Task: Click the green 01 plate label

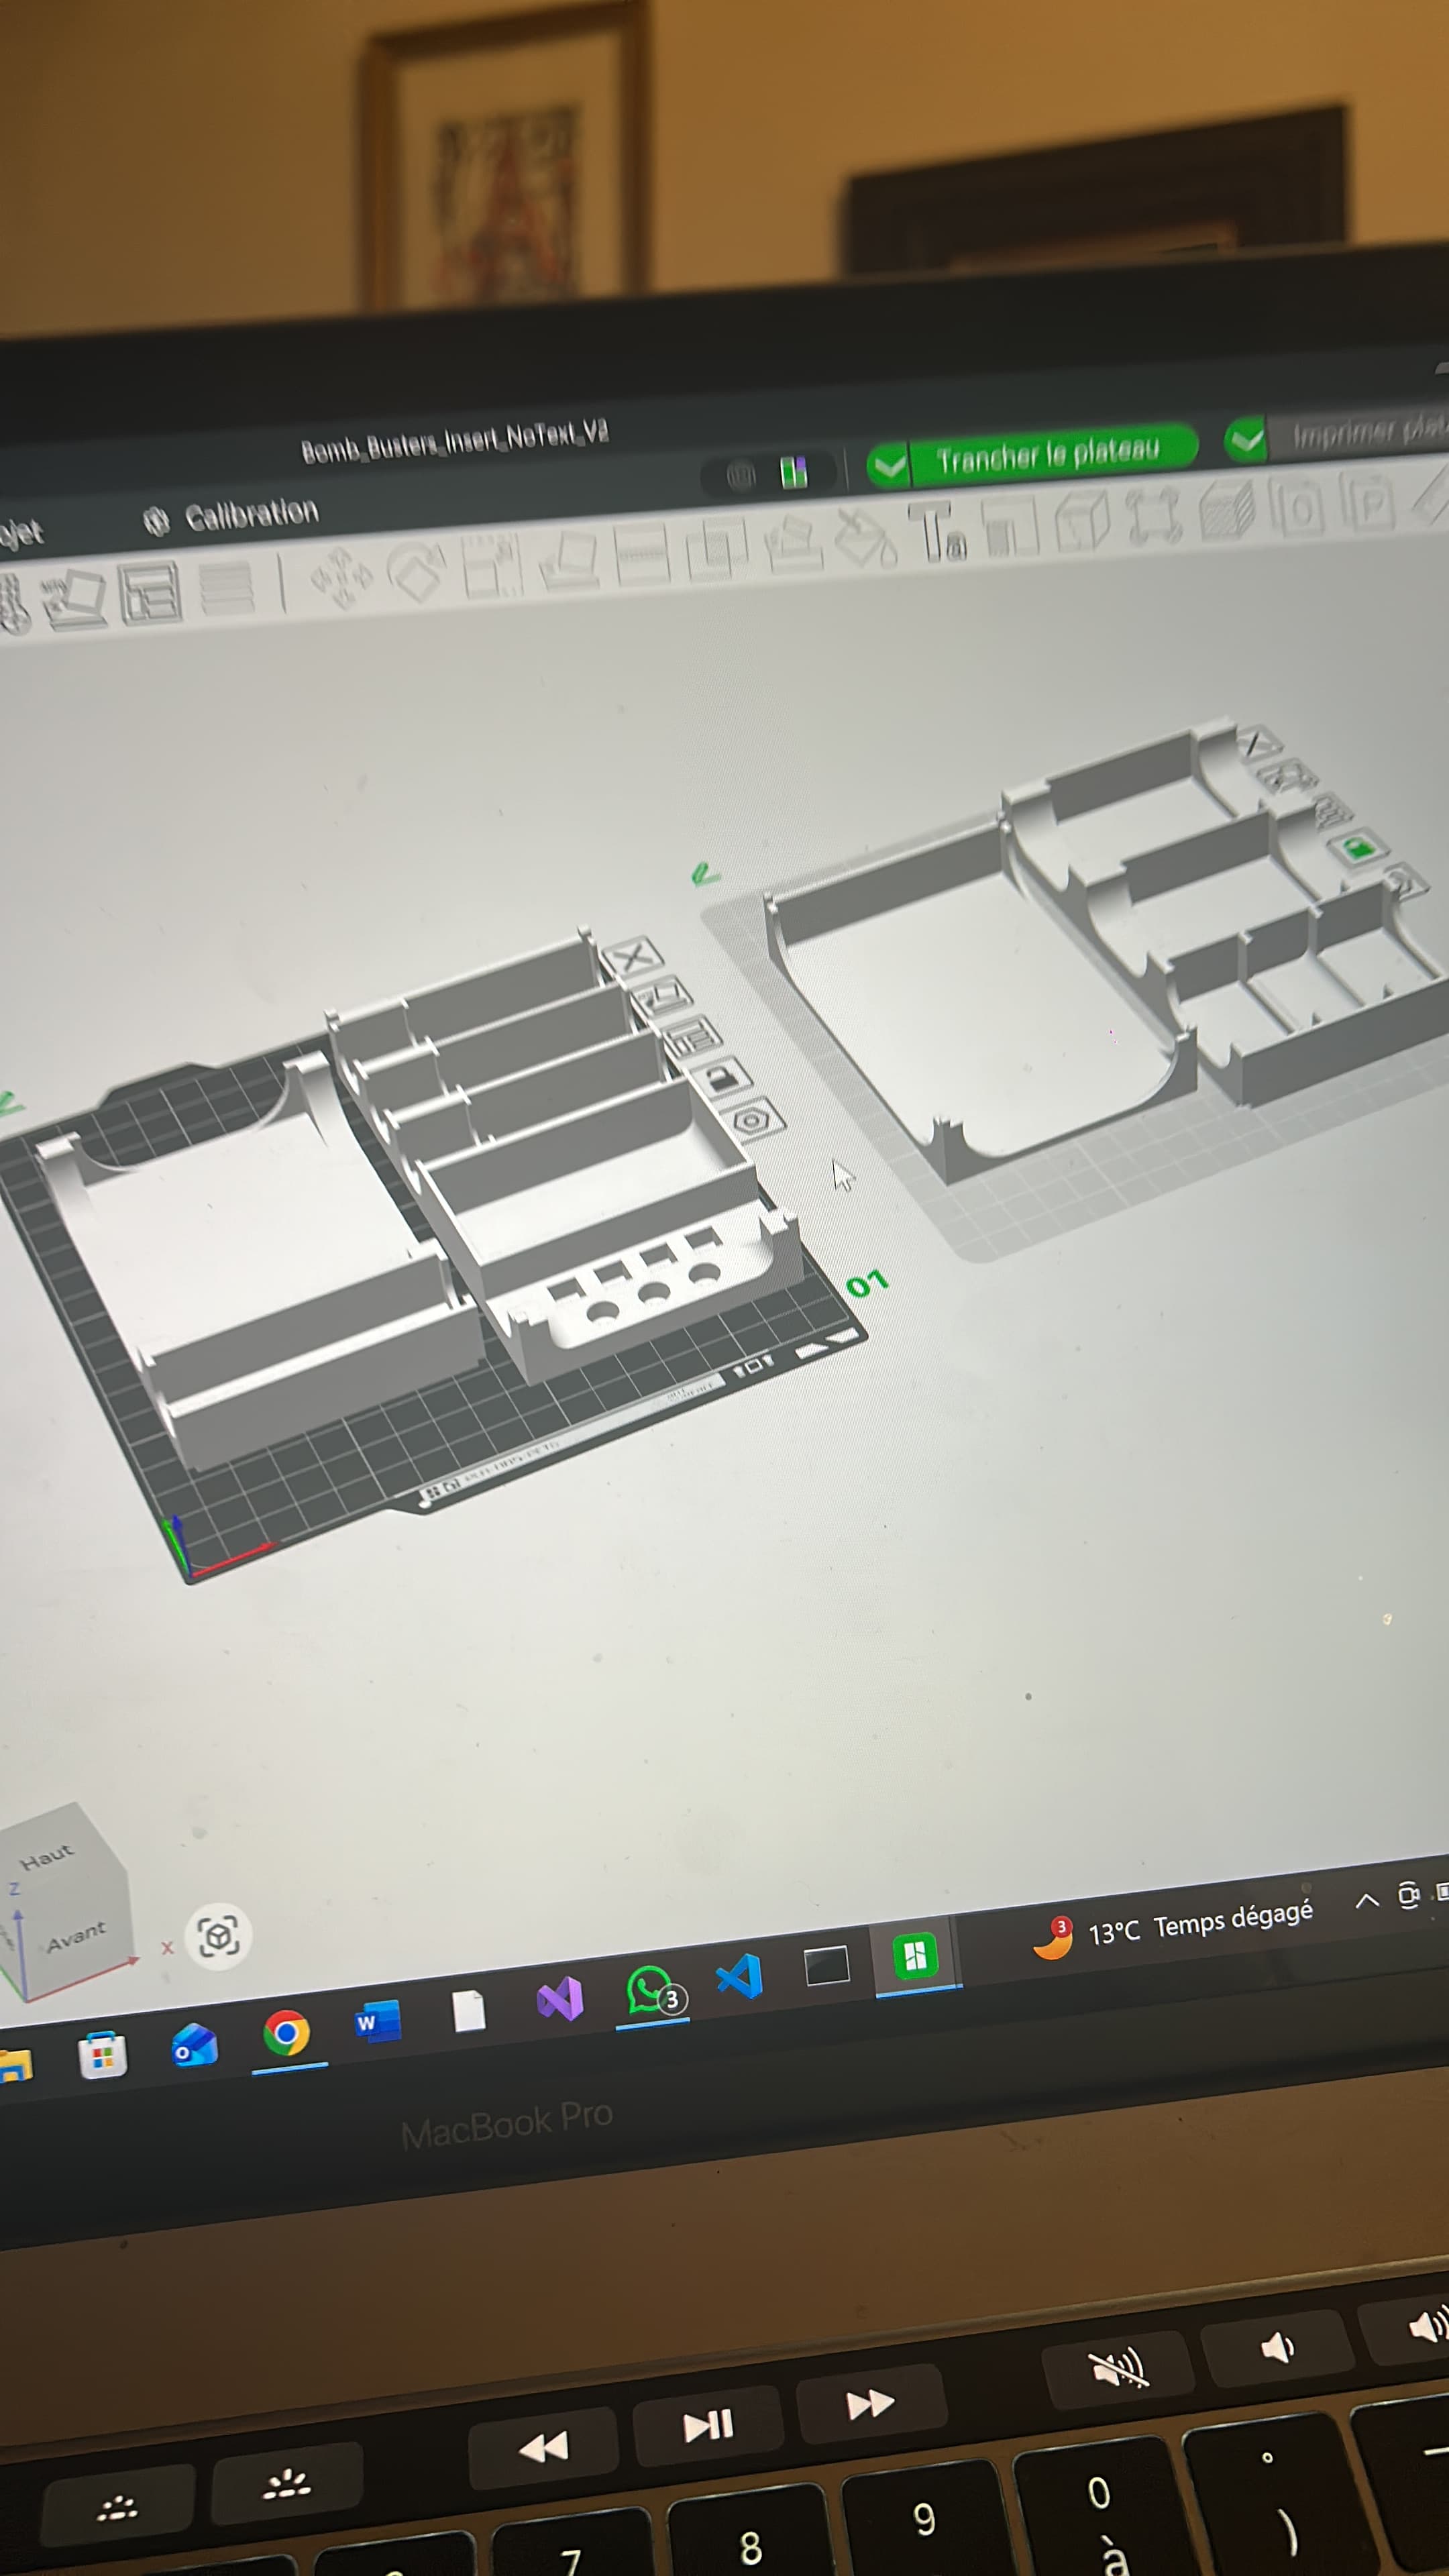Action: [x=867, y=1283]
